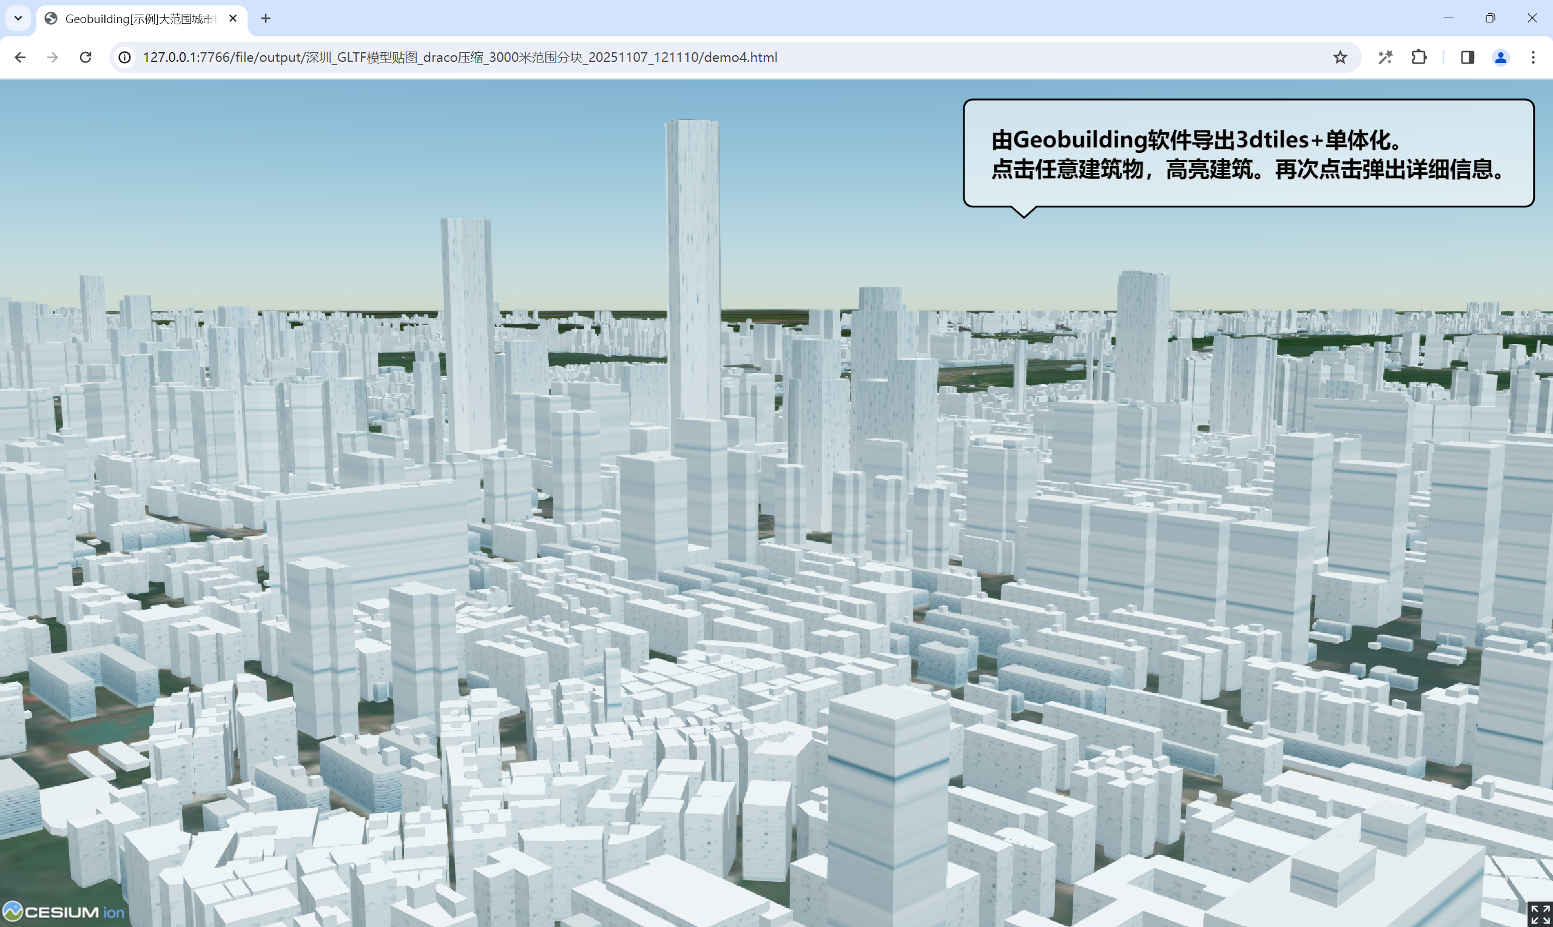Toggle the browser side panel

coord(1467,58)
